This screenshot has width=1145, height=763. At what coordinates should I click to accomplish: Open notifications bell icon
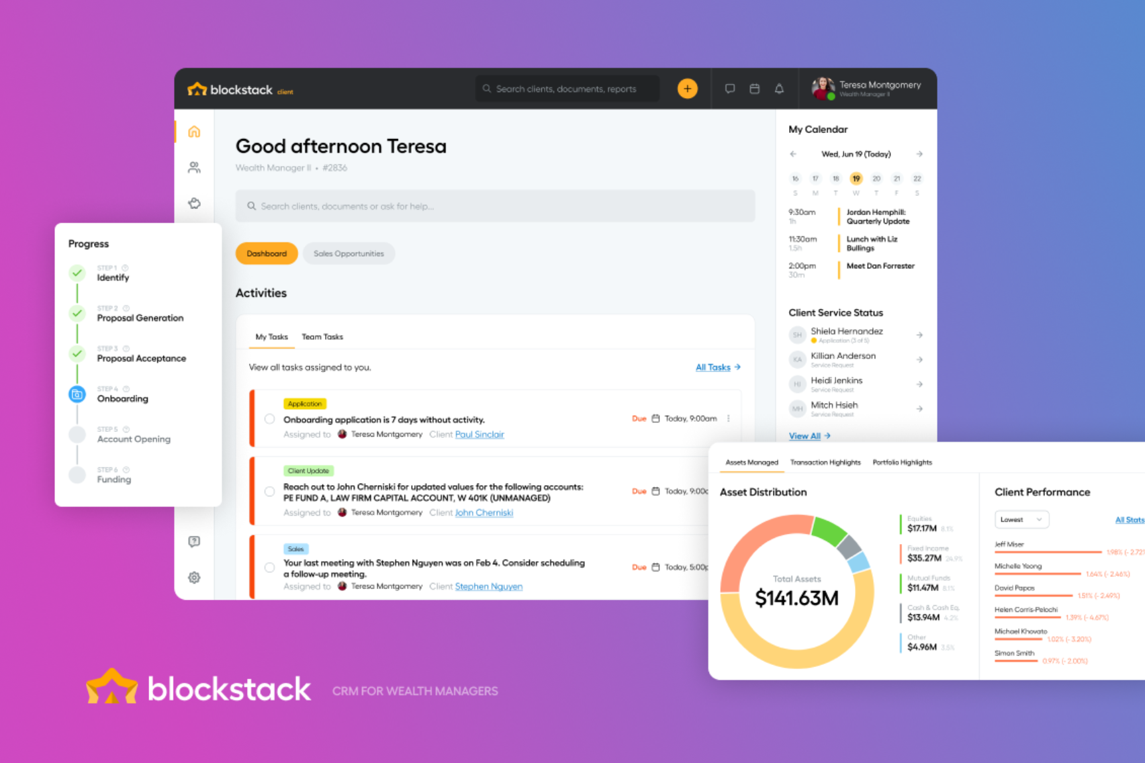[x=779, y=89]
